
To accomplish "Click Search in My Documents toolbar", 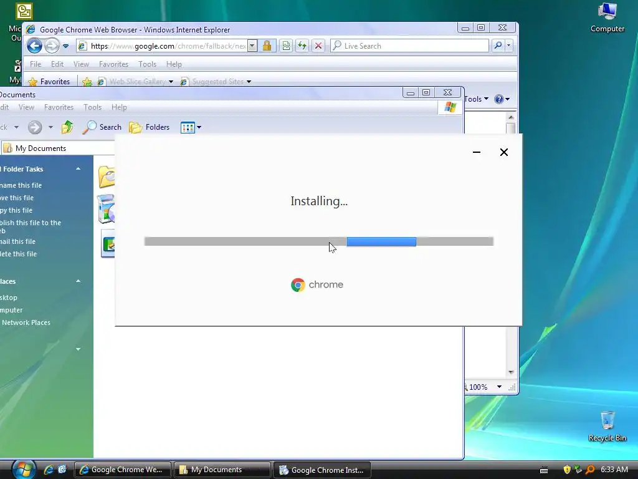I will pos(102,127).
